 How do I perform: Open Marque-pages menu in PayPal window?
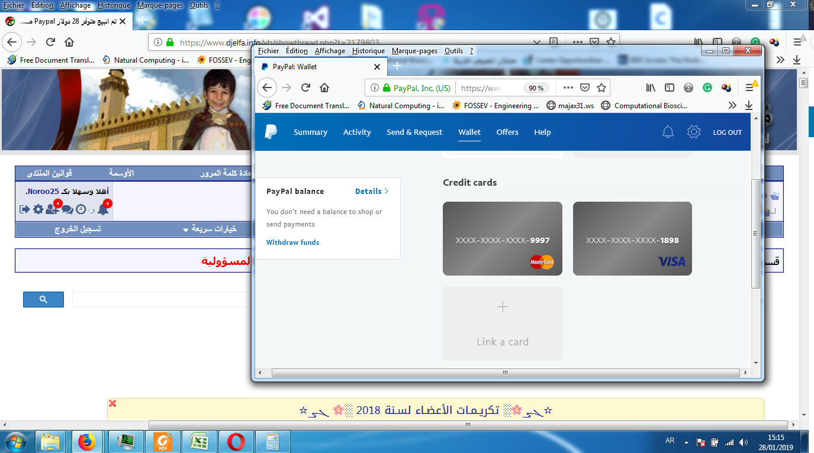[x=414, y=51]
